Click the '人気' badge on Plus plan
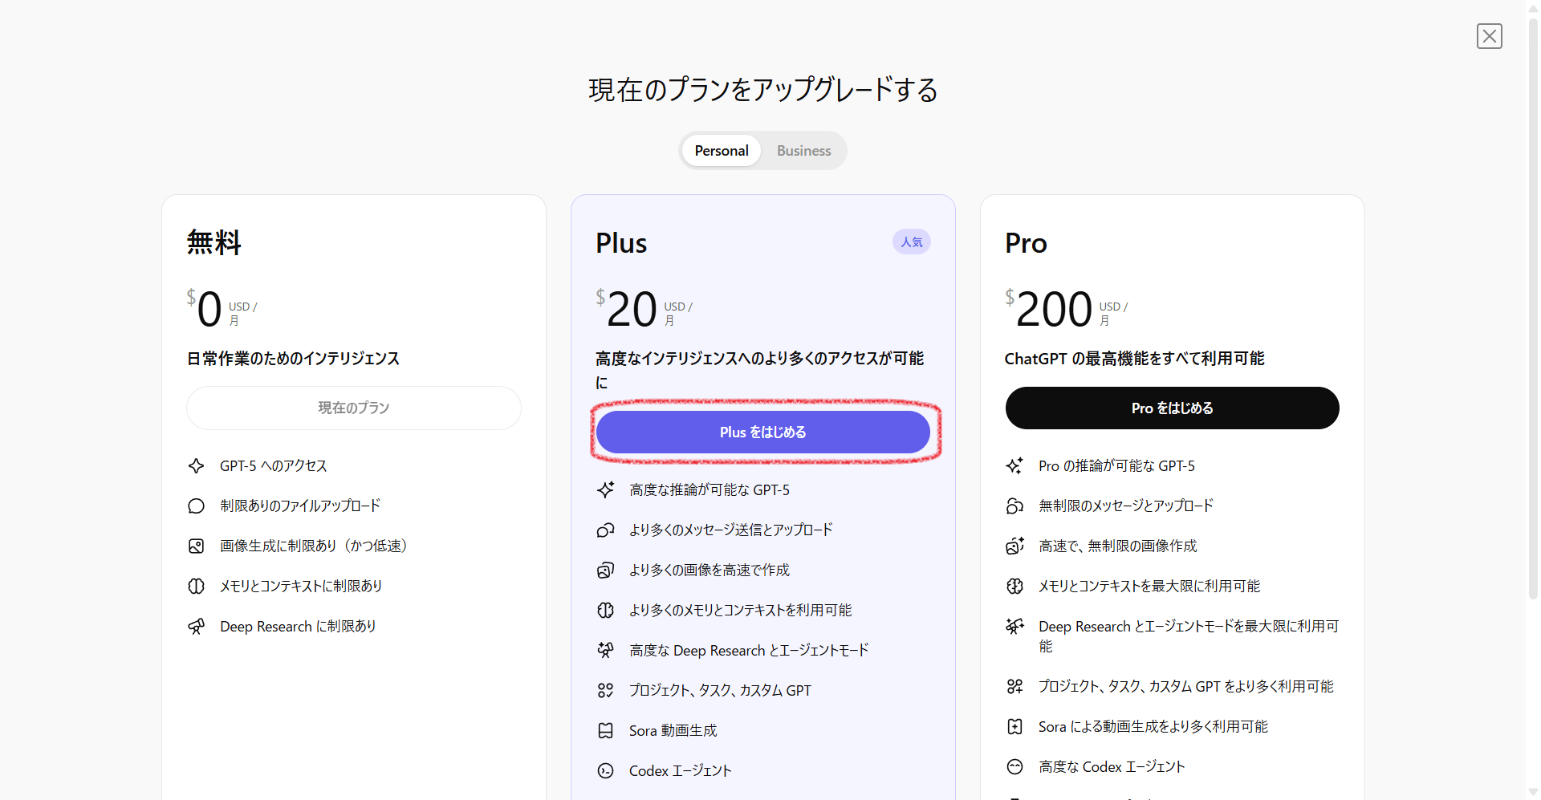 [x=911, y=242]
